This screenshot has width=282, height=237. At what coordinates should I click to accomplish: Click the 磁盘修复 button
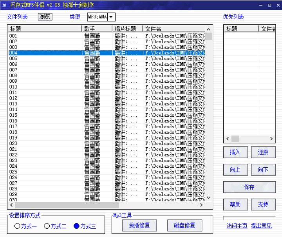[184, 225]
